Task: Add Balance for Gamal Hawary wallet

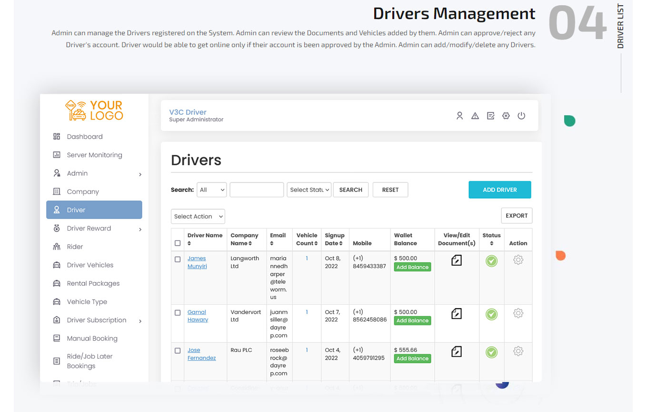Action: coord(412,321)
